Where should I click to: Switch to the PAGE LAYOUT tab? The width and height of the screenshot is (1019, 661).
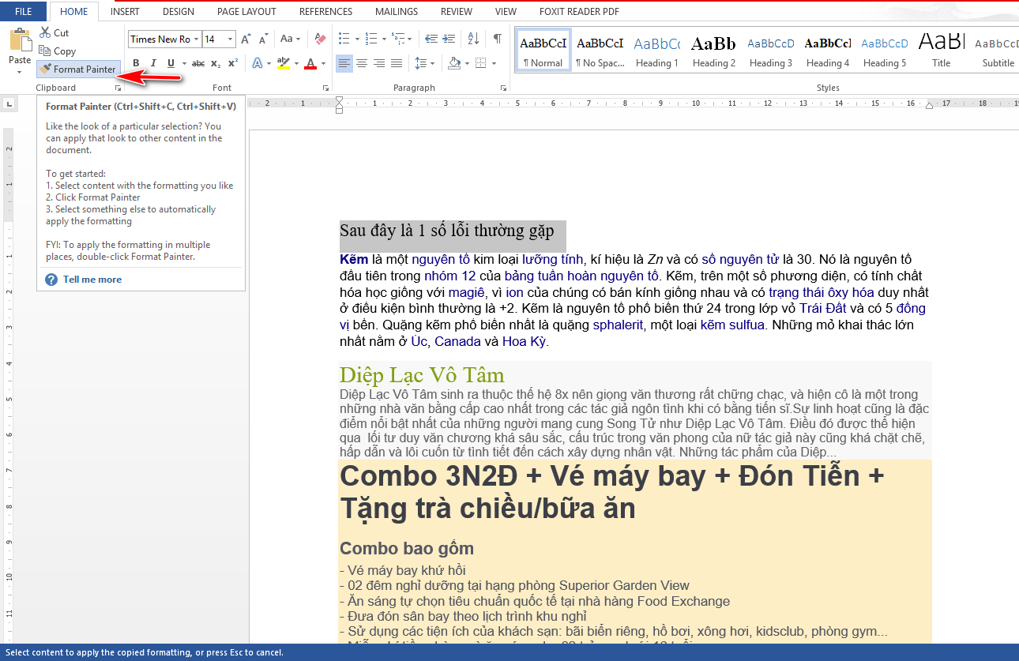coord(246,12)
